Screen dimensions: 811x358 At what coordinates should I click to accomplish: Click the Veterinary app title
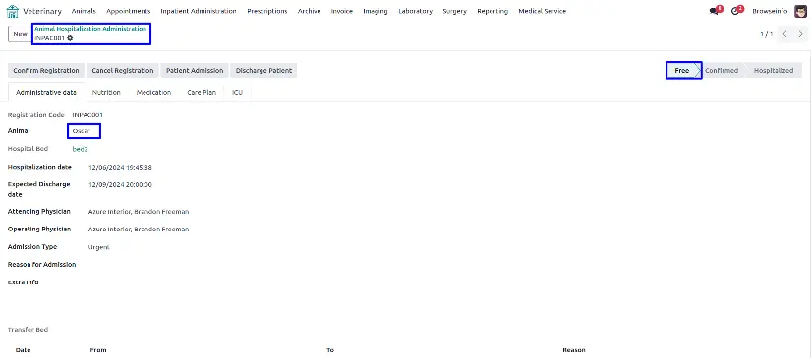[x=42, y=11]
